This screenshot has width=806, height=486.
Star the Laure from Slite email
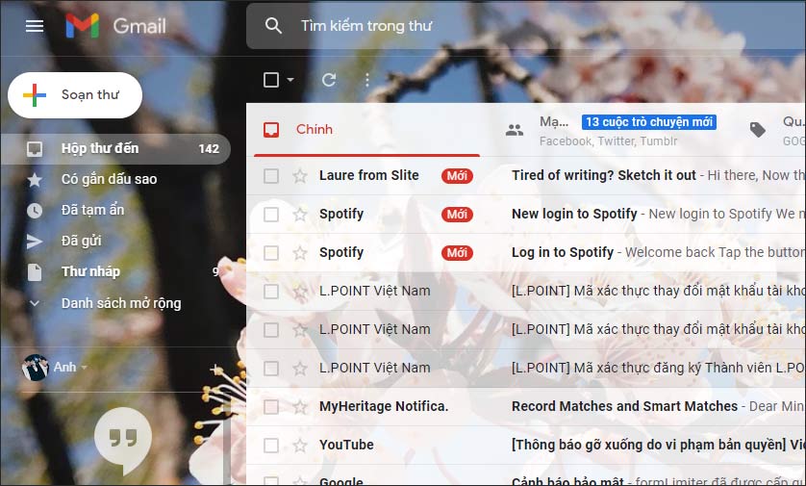[x=300, y=176]
